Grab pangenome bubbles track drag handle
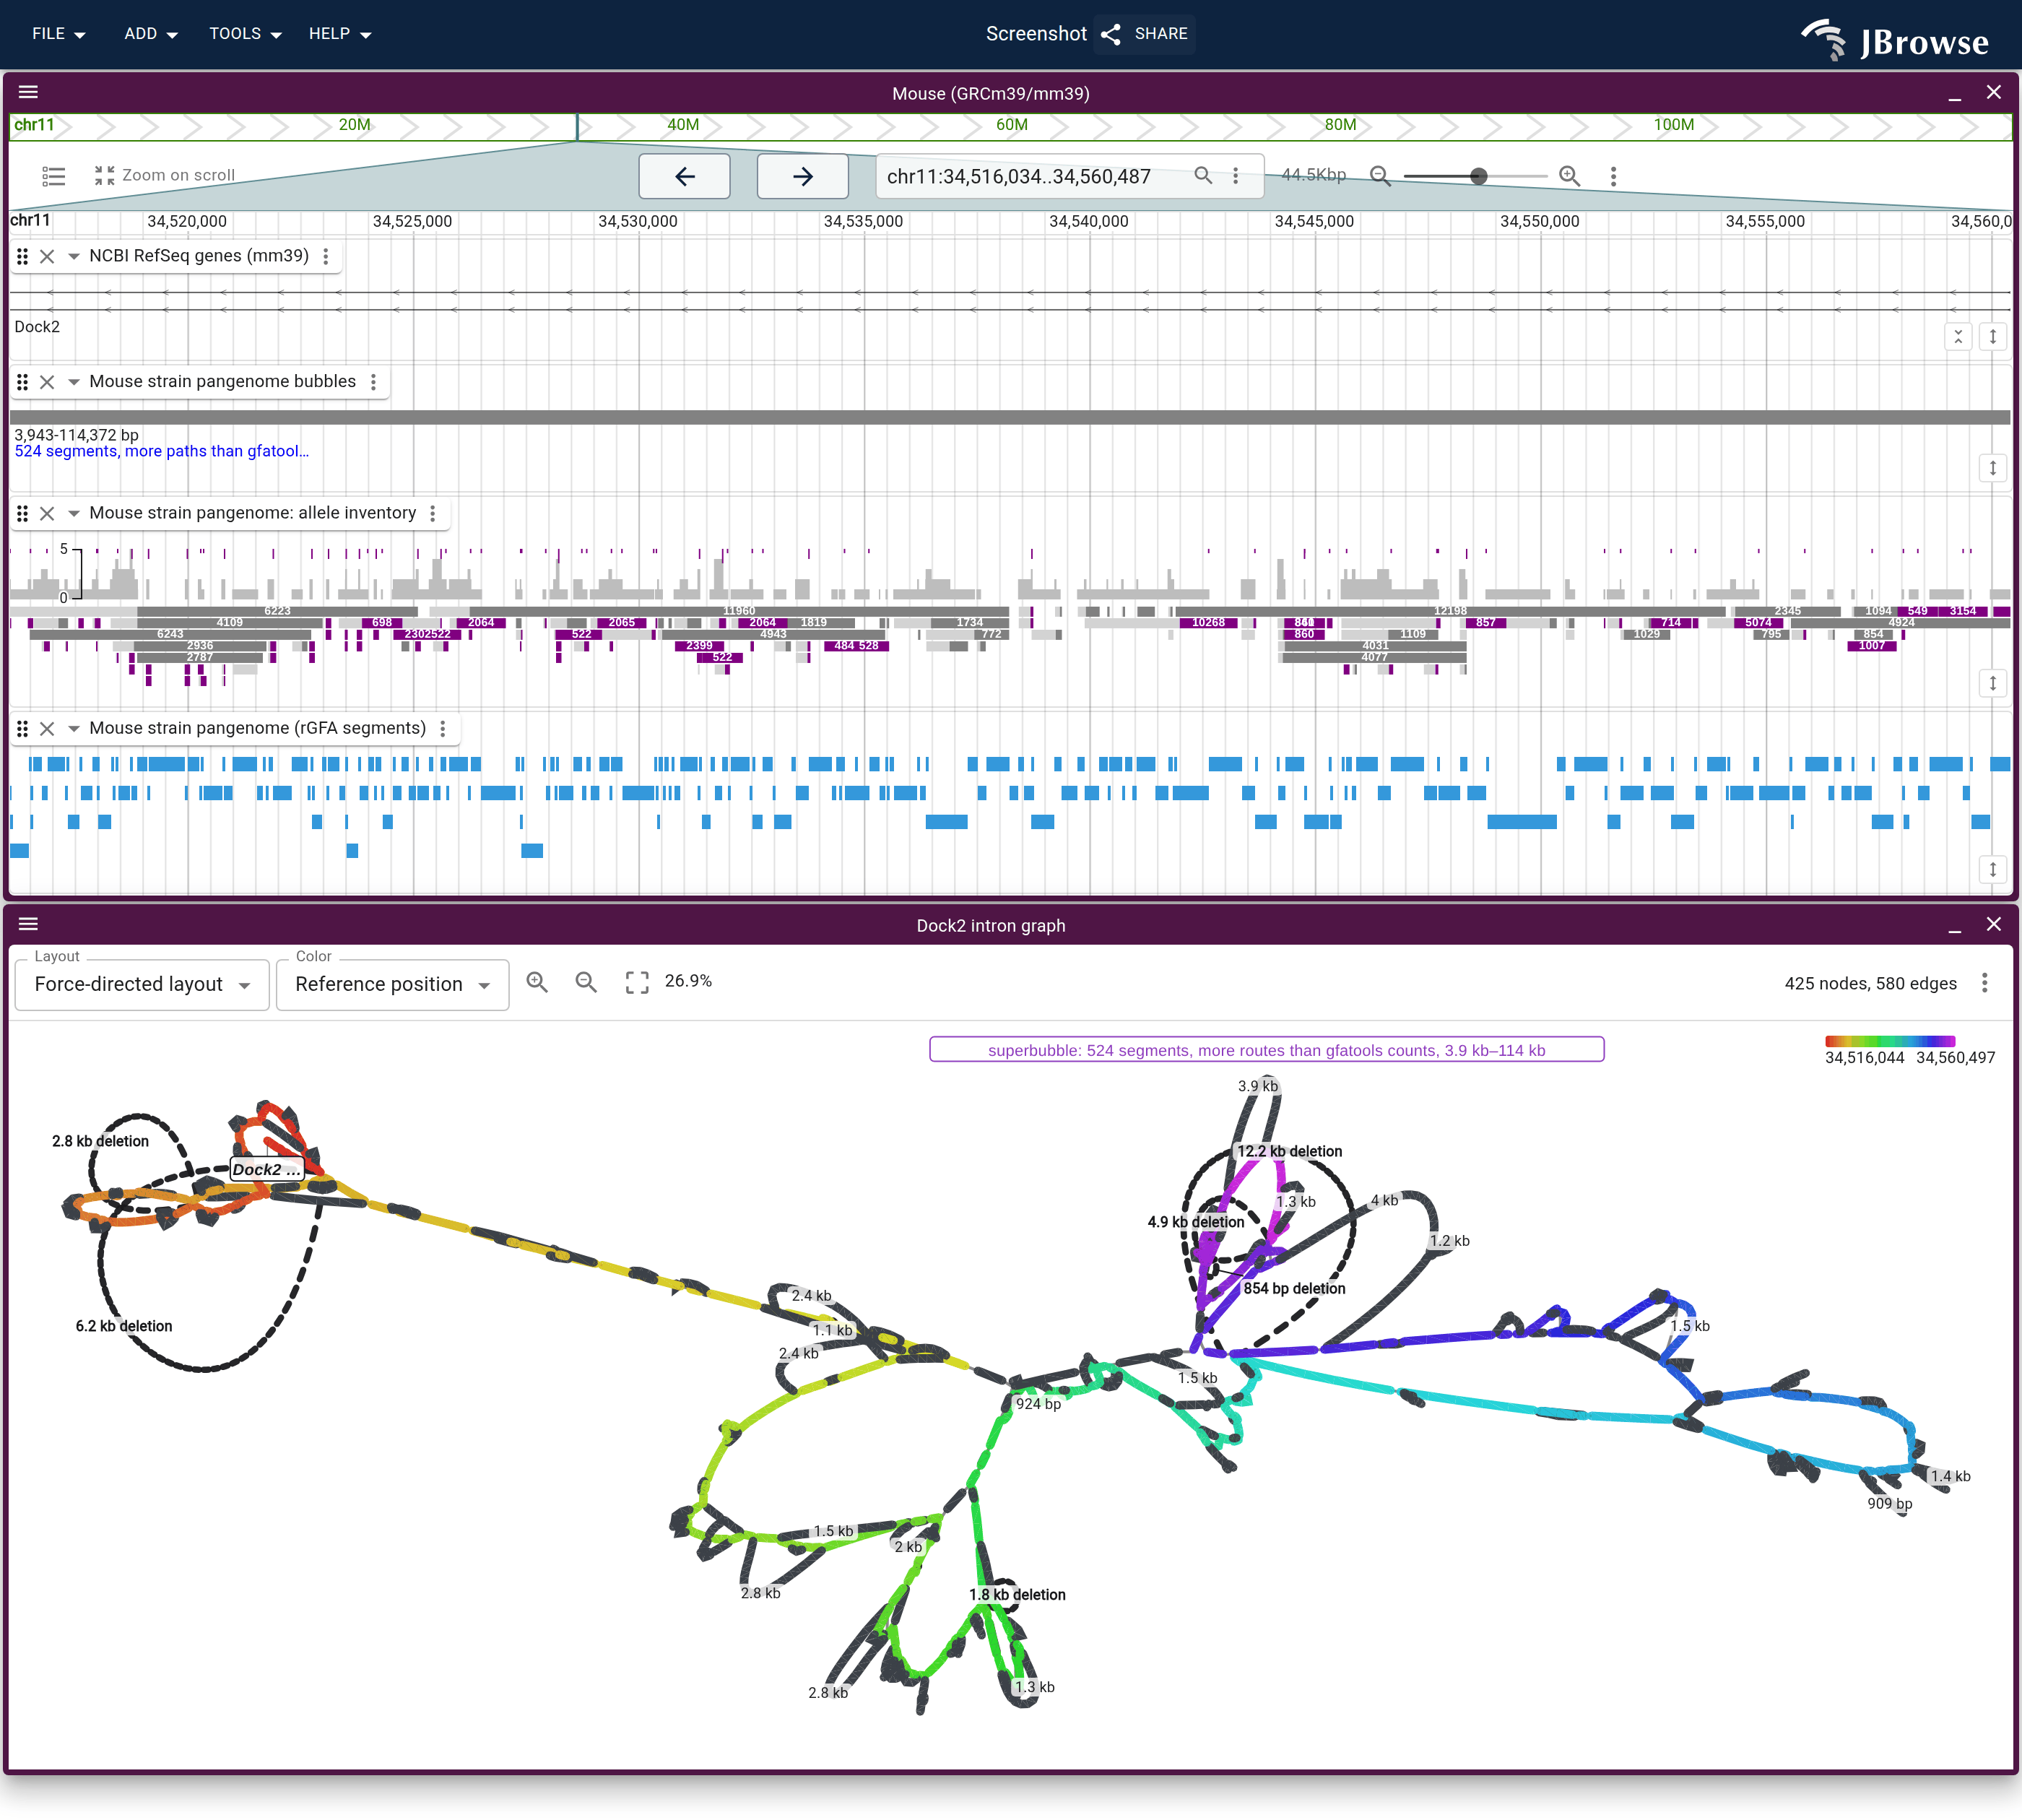Viewport: 2022px width, 1820px height. pos(22,382)
